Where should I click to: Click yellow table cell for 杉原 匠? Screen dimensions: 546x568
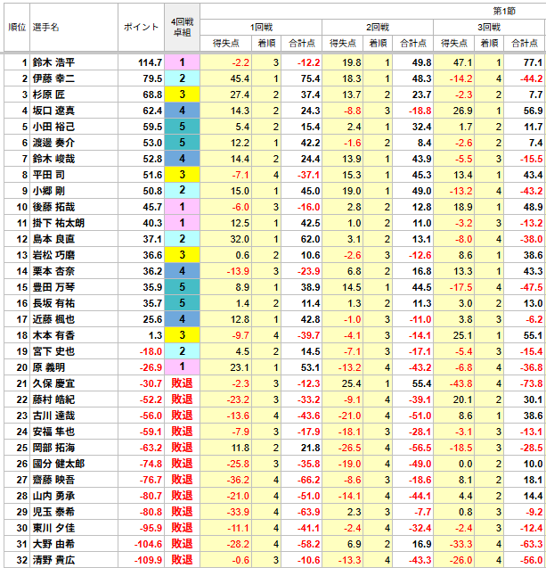point(183,95)
